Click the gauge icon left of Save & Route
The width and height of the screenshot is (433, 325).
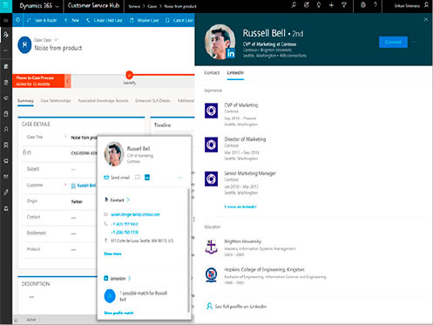(18, 20)
